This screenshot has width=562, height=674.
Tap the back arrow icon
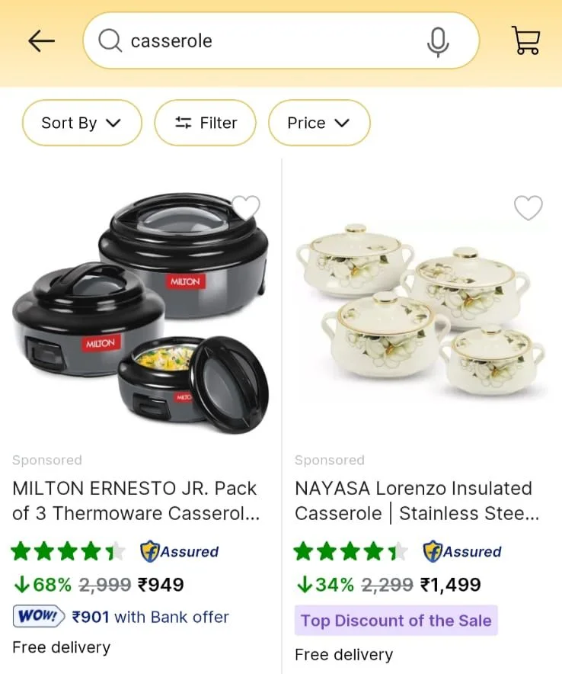(x=41, y=41)
